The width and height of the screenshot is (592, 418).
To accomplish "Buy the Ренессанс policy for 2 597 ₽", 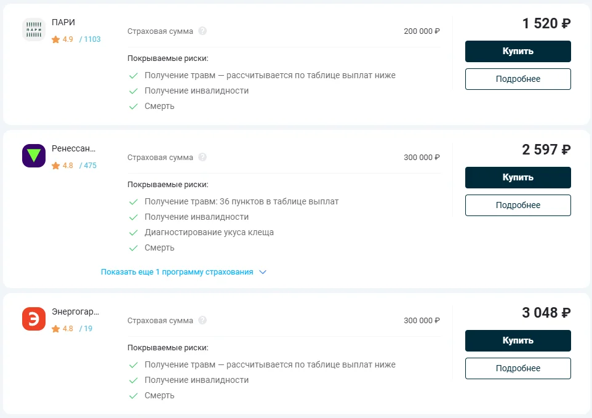I will click(518, 177).
